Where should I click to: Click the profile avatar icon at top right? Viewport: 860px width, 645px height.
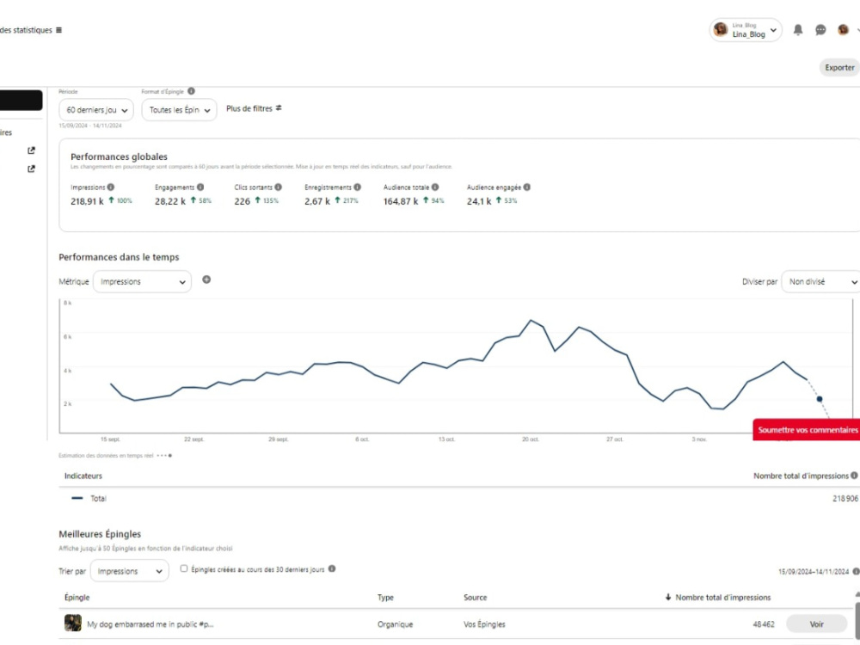(843, 29)
